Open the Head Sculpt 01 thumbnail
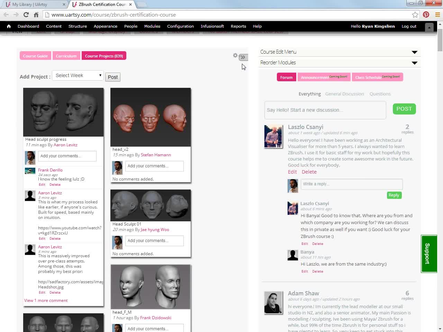Viewport: 443px width, 332px height. 151,205
